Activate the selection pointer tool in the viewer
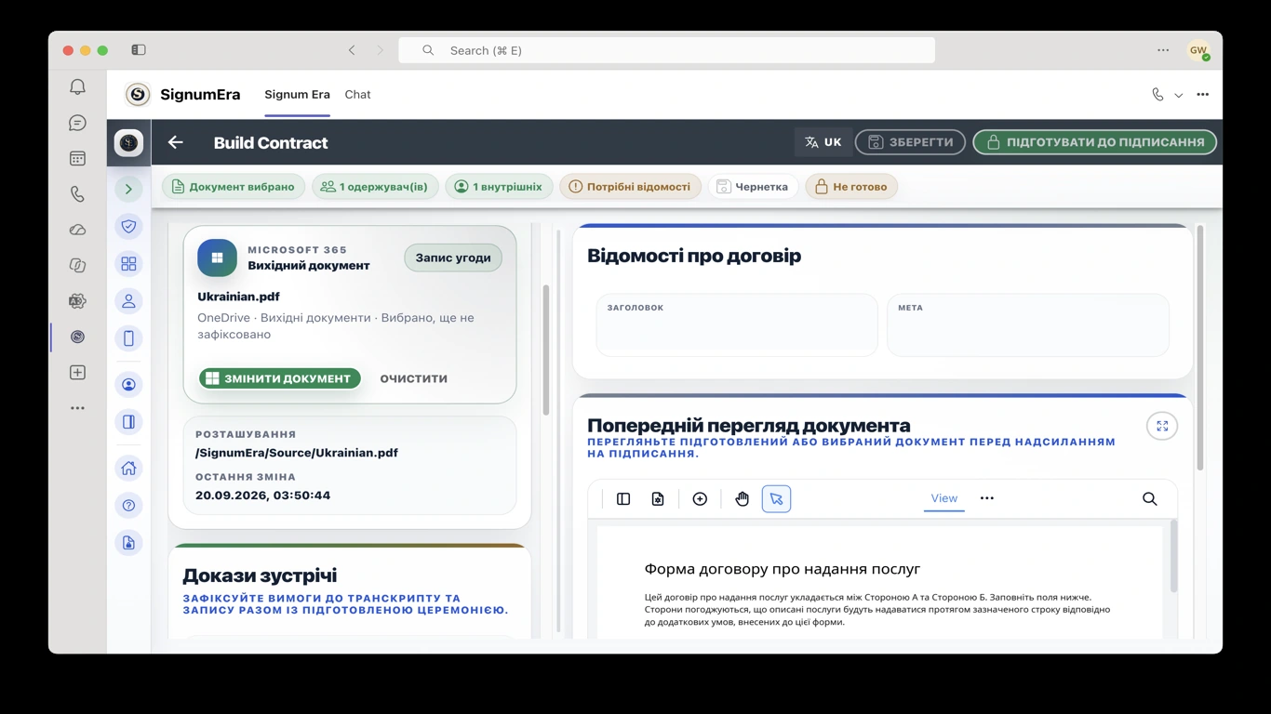1271x714 pixels. click(x=776, y=499)
